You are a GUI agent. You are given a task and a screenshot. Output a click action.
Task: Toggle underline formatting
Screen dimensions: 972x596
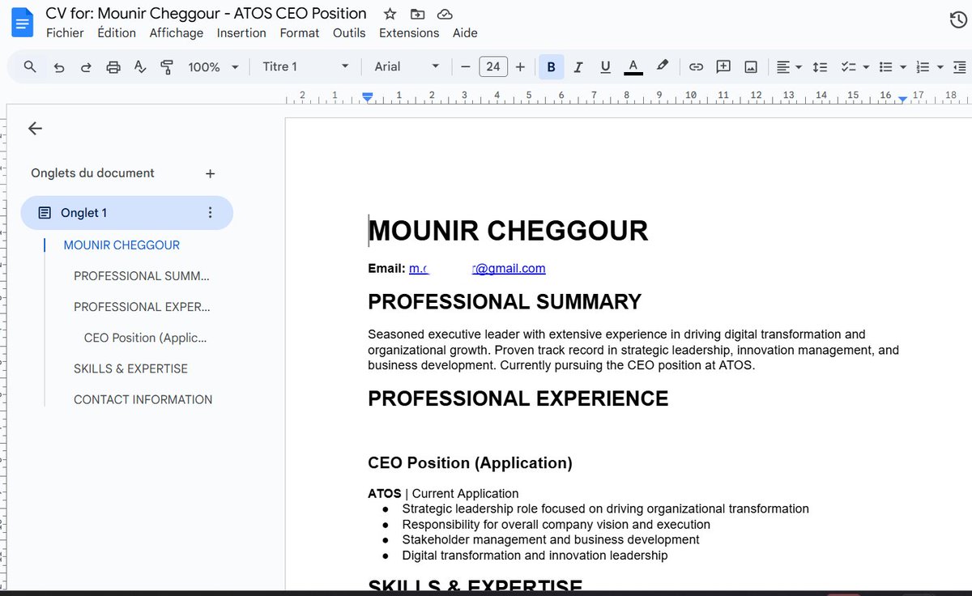605,67
